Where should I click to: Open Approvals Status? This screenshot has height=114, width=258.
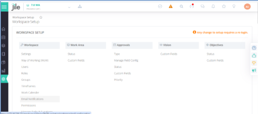click(118, 67)
